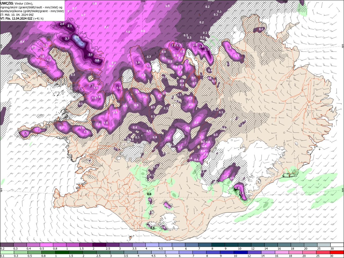344x258 pixels.
Task: Click the '1.8' snowfall value on the map
Action: tap(138, 63)
